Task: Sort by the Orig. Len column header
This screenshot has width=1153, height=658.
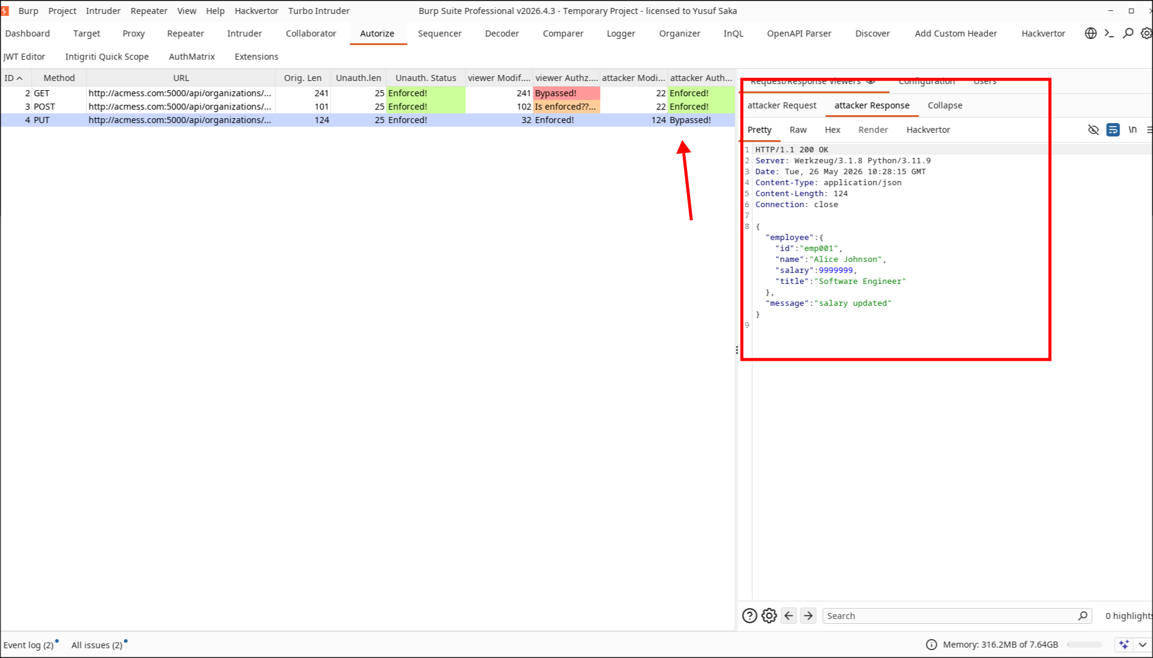Action: click(x=303, y=78)
